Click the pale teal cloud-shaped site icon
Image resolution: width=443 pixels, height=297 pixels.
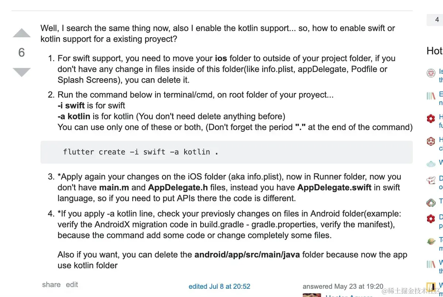(x=431, y=163)
